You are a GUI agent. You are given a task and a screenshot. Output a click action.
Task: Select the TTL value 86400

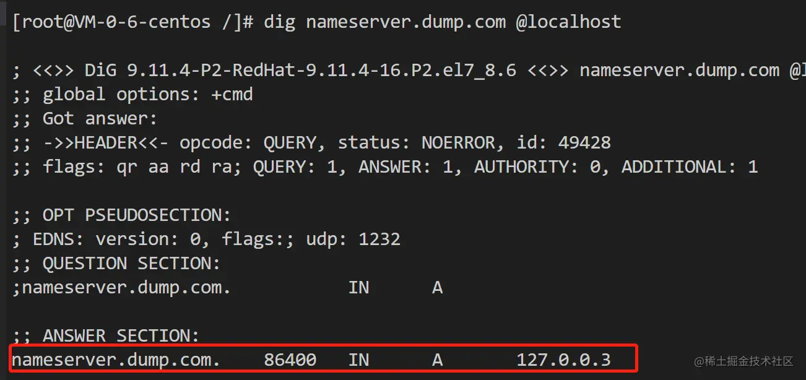click(x=290, y=360)
